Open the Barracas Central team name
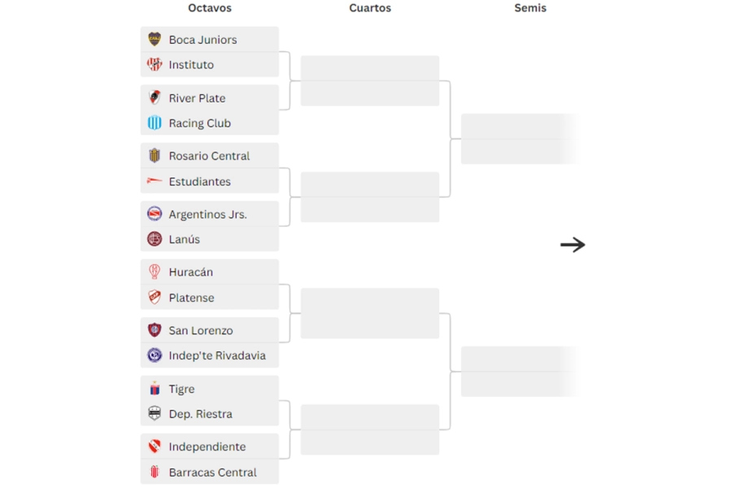The image size is (732, 488). pos(212,473)
